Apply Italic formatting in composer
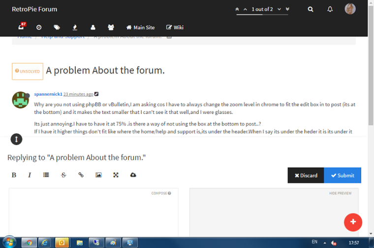The width and height of the screenshot is (374, 248). 30,175
